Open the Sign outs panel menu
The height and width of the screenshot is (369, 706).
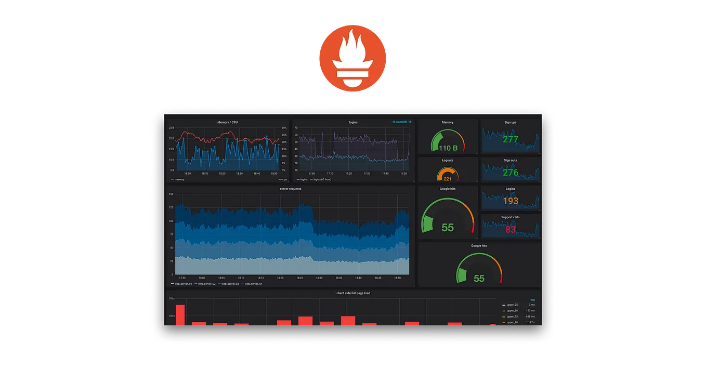tap(510, 160)
